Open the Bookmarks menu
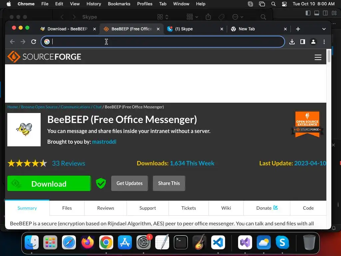This screenshot has height=256, width=341. (119, 4)
